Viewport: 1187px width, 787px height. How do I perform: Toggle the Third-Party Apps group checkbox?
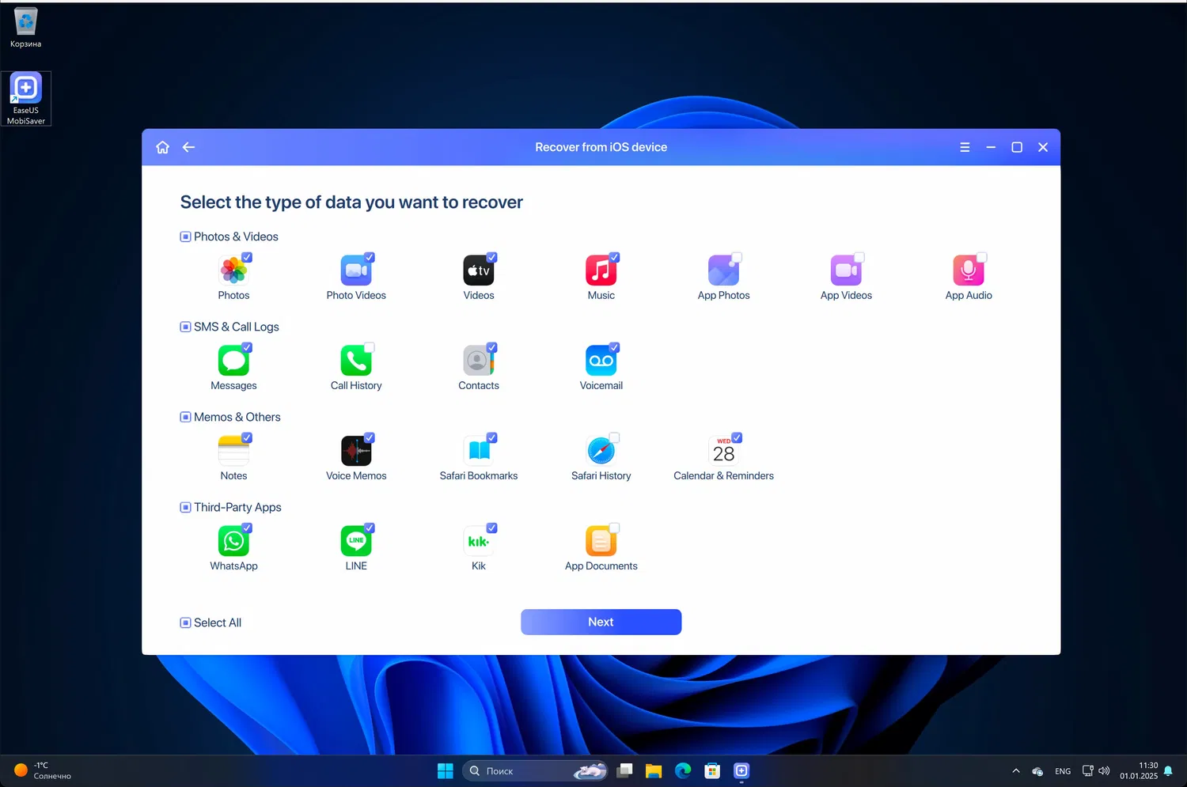pyautogui.click(x=185, y=507)
